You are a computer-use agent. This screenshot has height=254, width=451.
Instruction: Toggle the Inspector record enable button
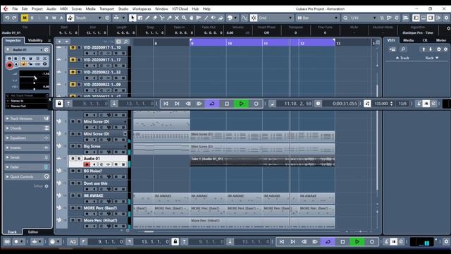coord(9,66)
